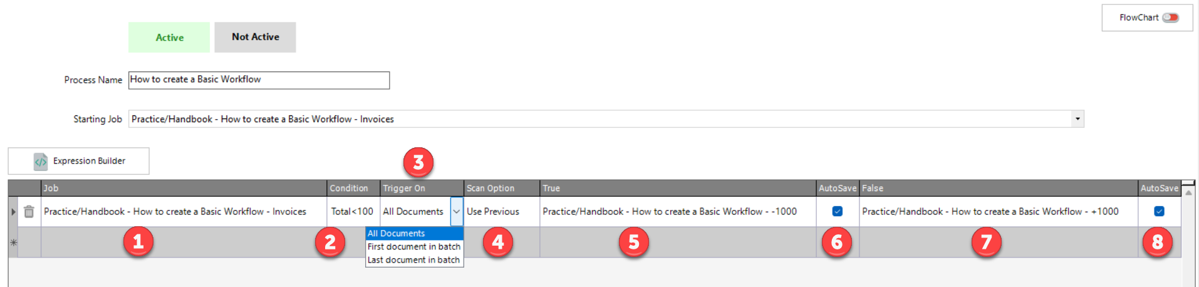Click the Process Name text field
This screenshot has width=1199, height=287.
(x=259, y=80)
